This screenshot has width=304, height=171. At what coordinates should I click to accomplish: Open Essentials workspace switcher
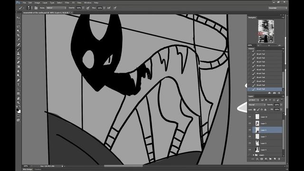click(x=277, y=8)
